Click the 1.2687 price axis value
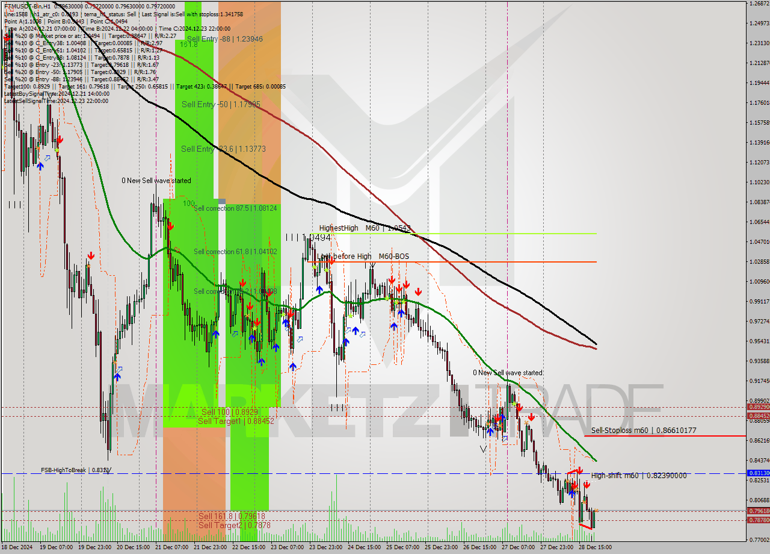The image size is (770, 554). (x=759, y=4)
